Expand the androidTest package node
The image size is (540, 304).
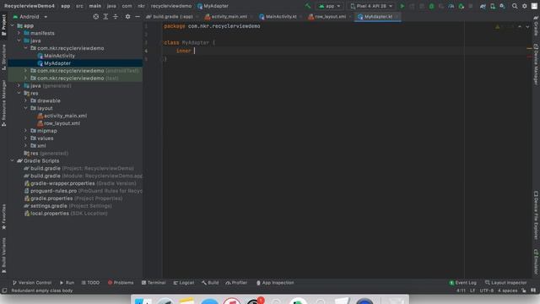coord(25,71)
